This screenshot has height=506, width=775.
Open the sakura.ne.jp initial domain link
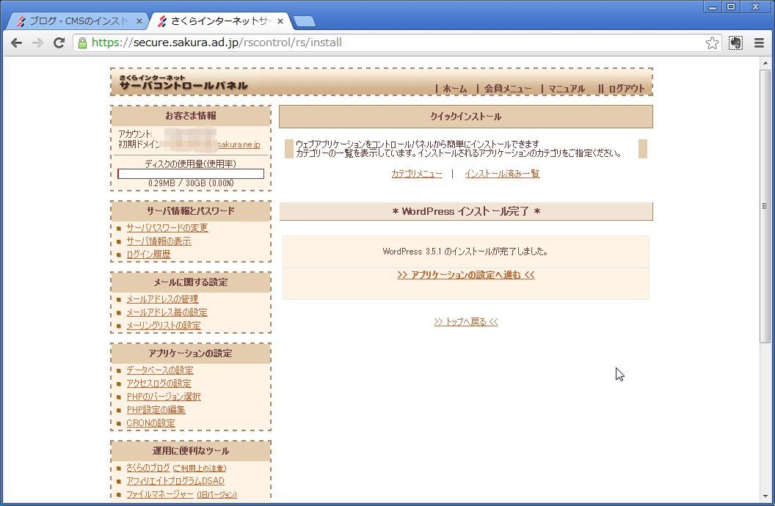239,144
